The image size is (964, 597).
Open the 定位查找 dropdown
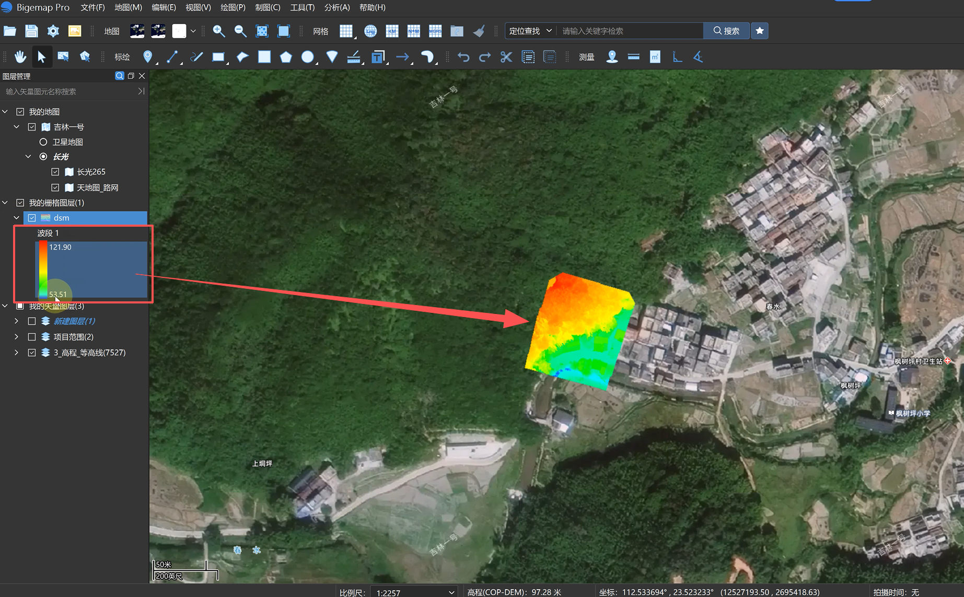tap(530, 31)
